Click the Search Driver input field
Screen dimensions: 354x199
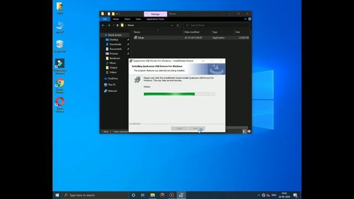click(216, 25)
